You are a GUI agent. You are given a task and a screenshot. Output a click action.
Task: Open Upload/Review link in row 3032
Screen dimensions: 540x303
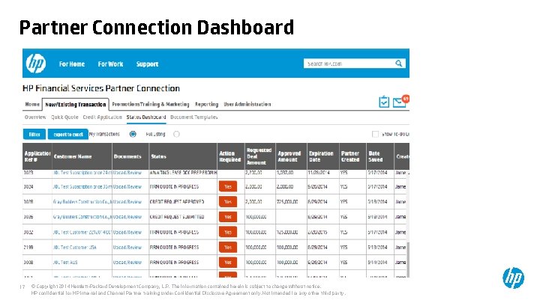click(127, 232)
